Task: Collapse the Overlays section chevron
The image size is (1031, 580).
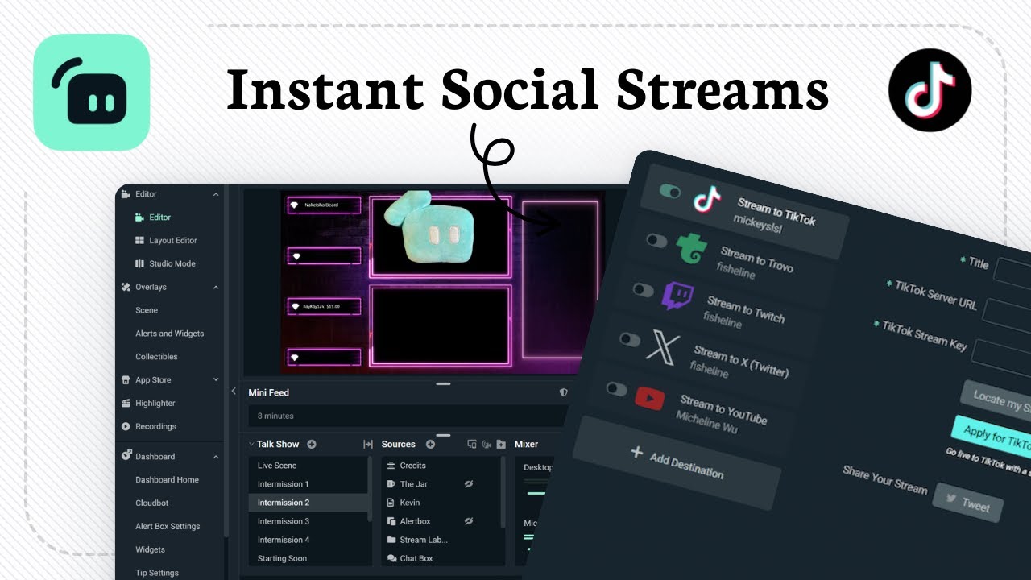Action: [216, 287]
